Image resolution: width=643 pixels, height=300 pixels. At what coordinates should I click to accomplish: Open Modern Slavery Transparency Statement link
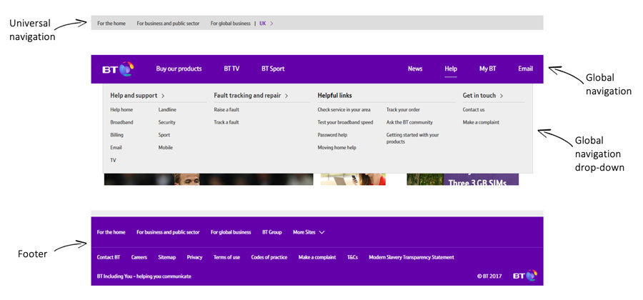click(411, 257)
